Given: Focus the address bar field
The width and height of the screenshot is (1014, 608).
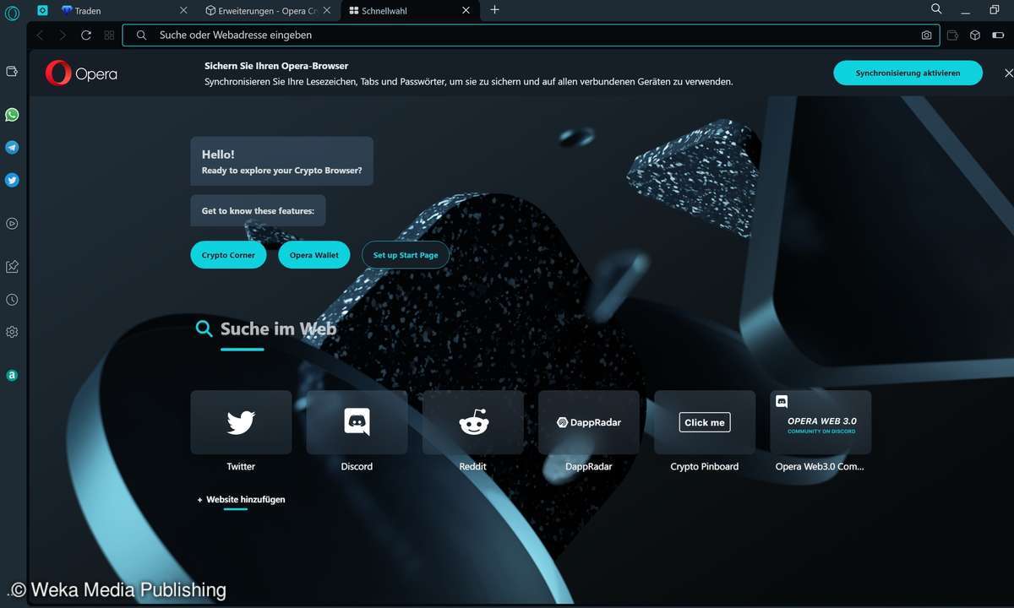Looking at the screenshot, I should pos(532,35).
